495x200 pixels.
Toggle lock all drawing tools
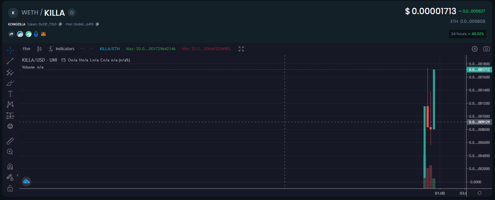point(10,188)
